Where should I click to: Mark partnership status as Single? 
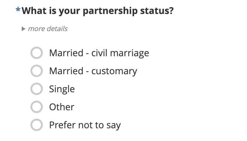coord(37,89)
